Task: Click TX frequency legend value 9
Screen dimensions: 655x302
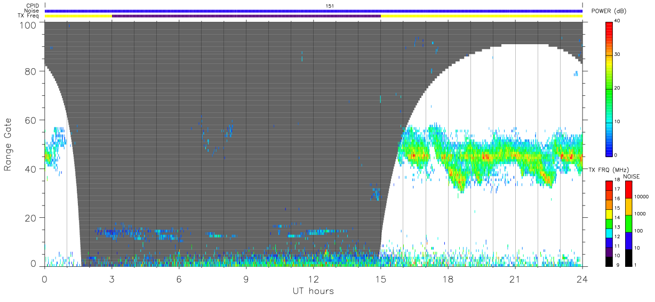Action: 619,265
